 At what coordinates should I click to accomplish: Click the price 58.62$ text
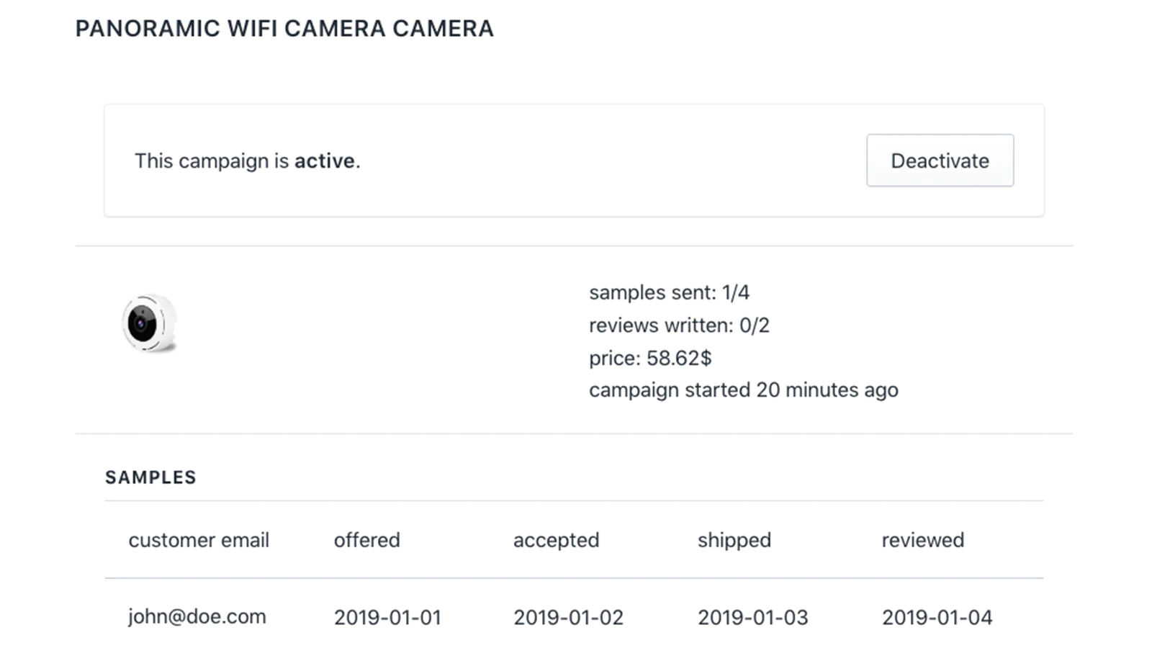pos(650,358)
